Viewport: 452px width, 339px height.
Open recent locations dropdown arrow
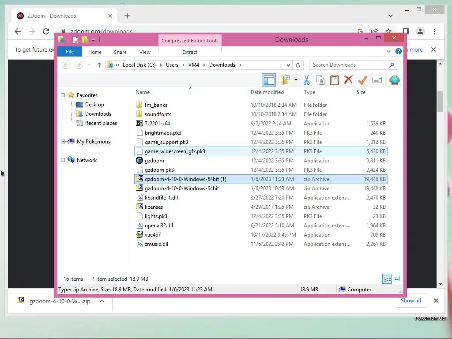(x=89, y=65)
